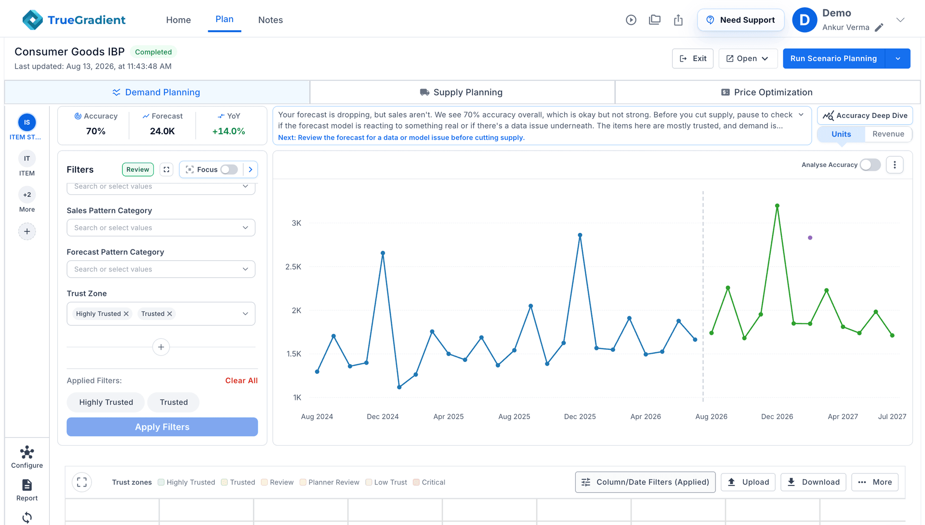The height and width of the screenshot is (525, 925).
Task: Click the Download button
Action: 813,482
